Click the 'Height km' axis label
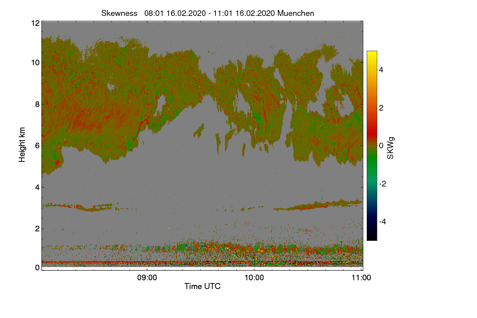 22,143
